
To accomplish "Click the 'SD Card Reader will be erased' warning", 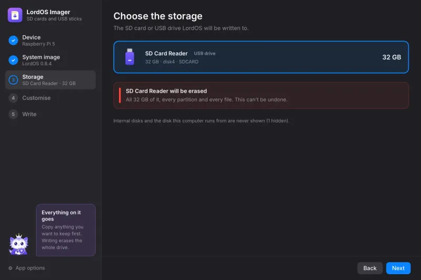I will [x=261, y=96].
